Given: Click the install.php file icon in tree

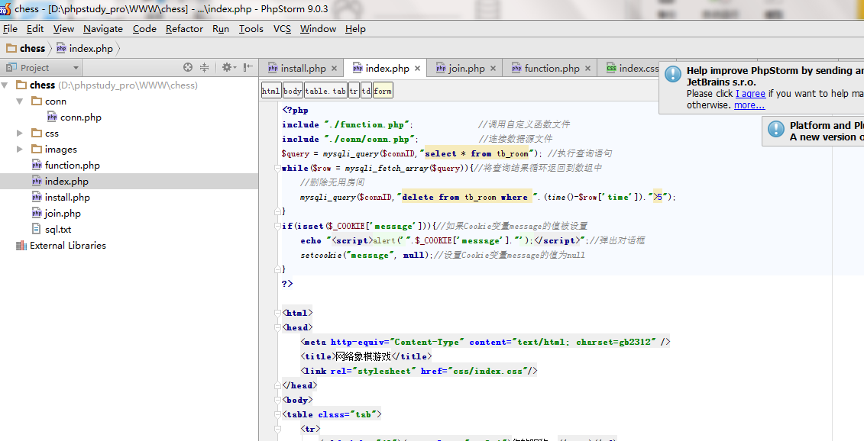Looking at the screenshot, I should pos(37,197).
